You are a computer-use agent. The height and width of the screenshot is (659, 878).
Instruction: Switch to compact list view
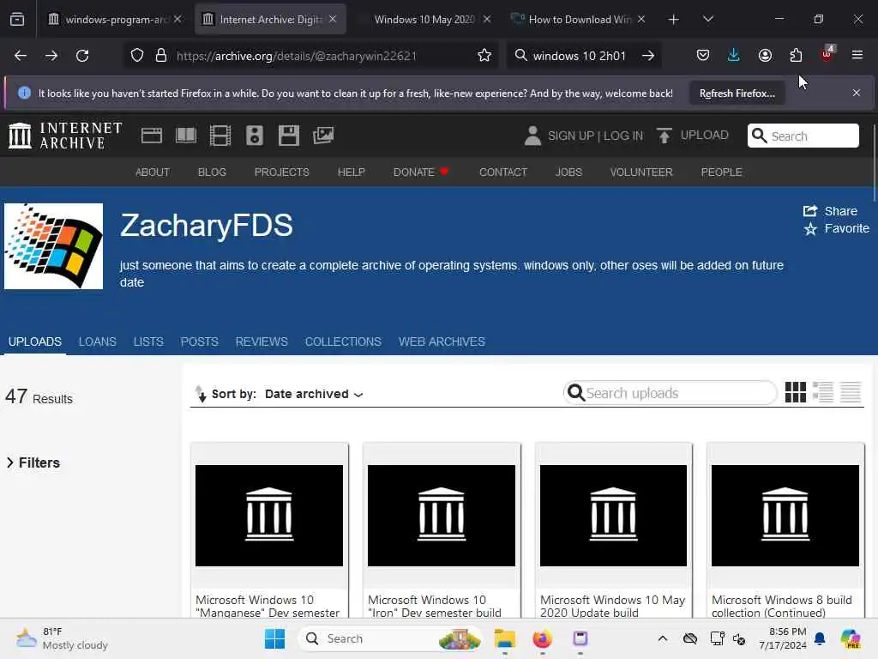851,392
